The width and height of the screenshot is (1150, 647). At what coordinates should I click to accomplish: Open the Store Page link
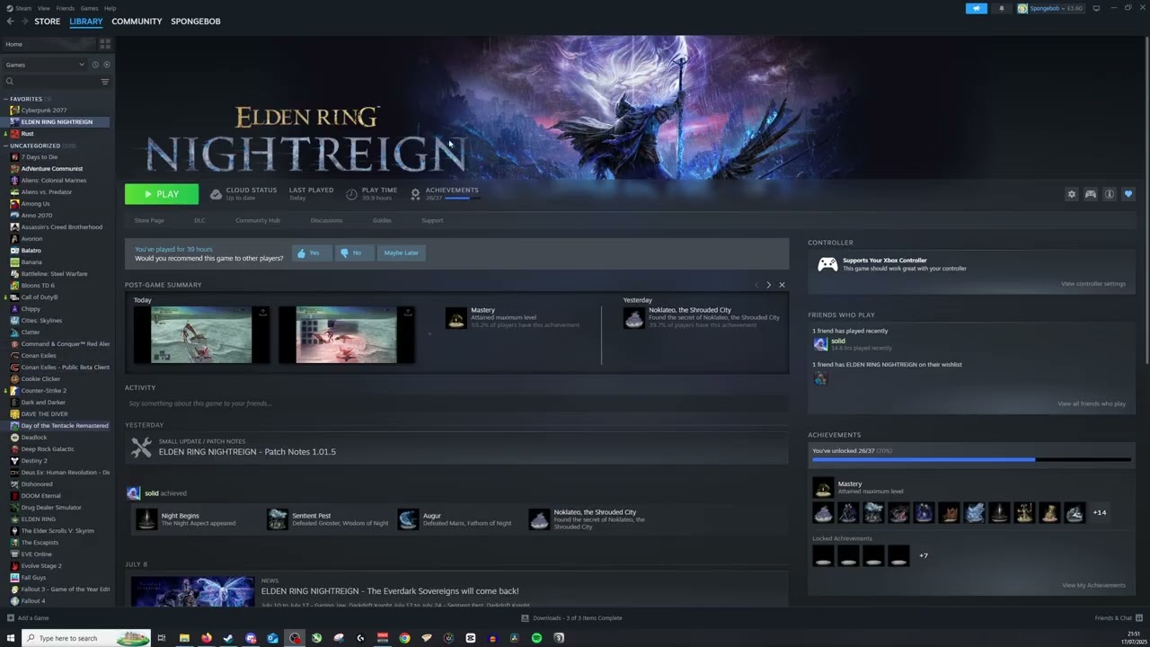[x=149, y=220]
